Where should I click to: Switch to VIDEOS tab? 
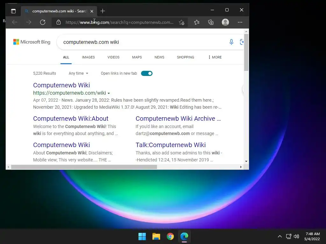(x=113, y=57)
